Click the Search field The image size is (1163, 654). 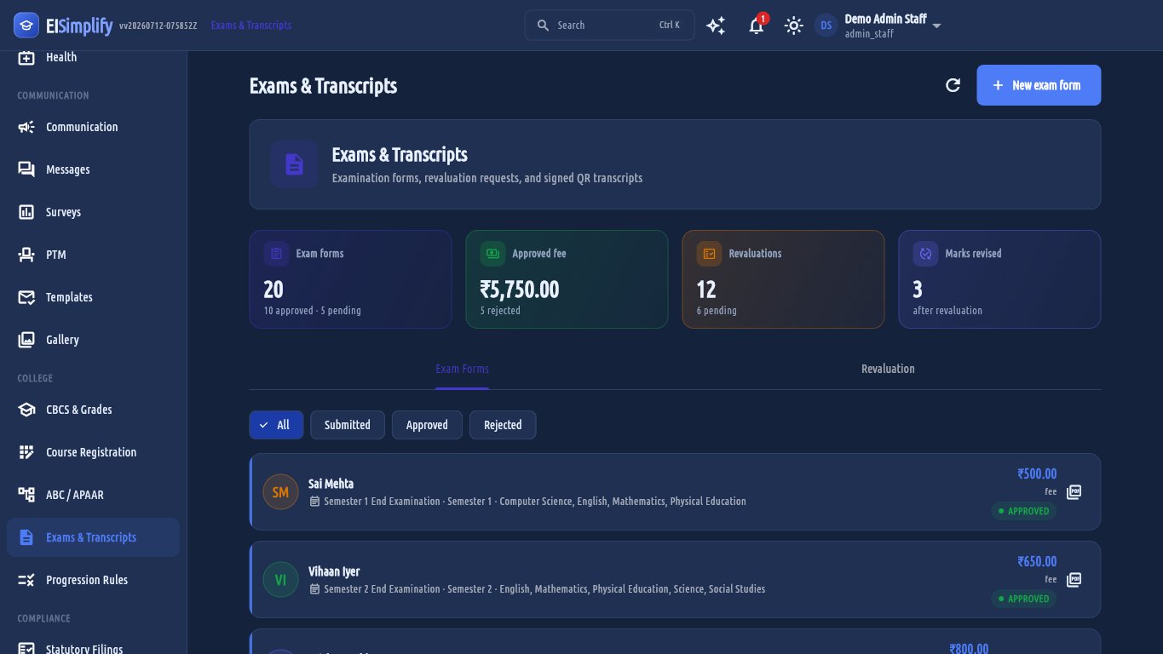pyautogui.click(x=609, y=26)
